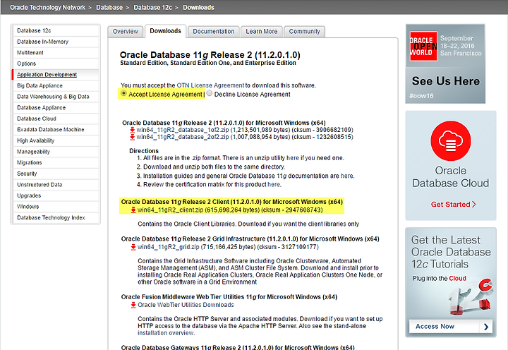
Task: Click download icon beside win64_11gR2_database_2of2.zip
Action: [132, 137]
